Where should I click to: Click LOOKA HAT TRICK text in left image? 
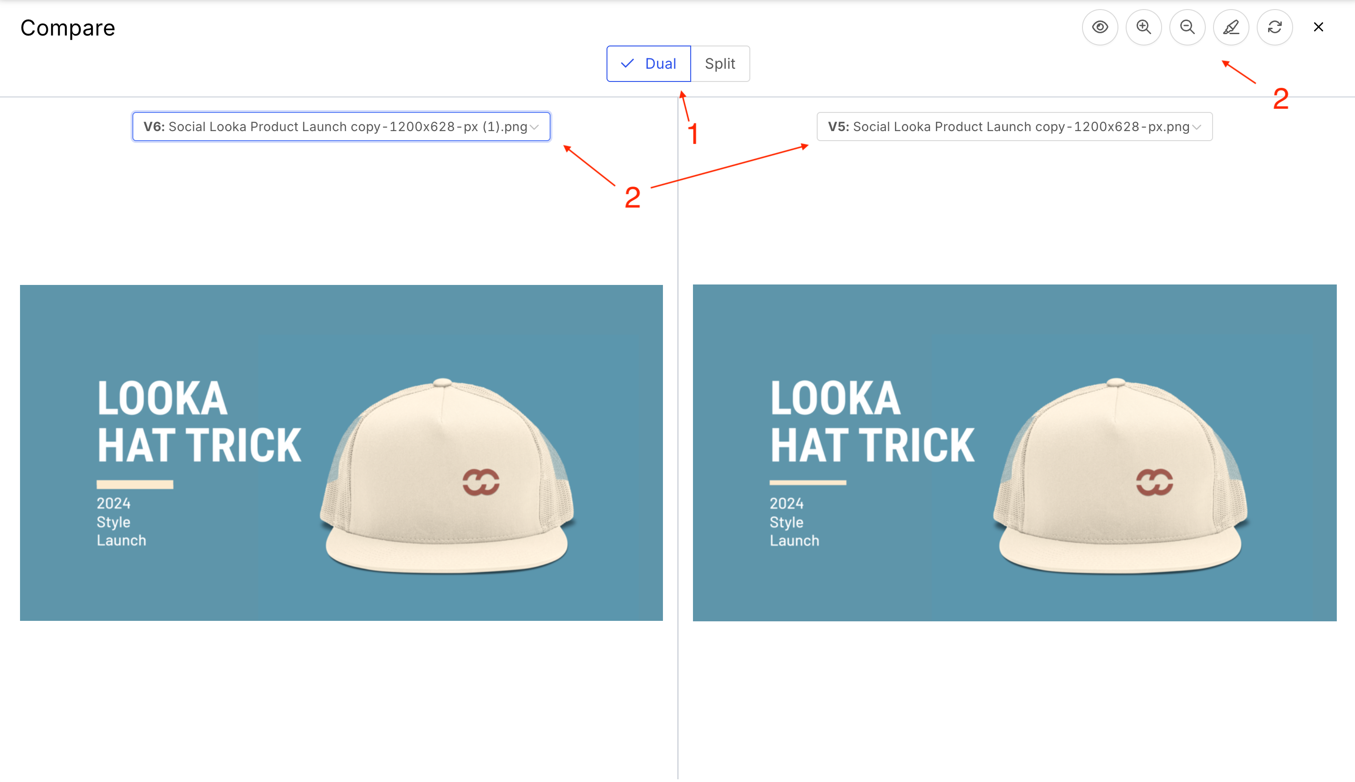tap(199, 421)
